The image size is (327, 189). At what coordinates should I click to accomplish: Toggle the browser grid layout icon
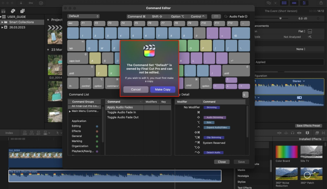[284, 3]
